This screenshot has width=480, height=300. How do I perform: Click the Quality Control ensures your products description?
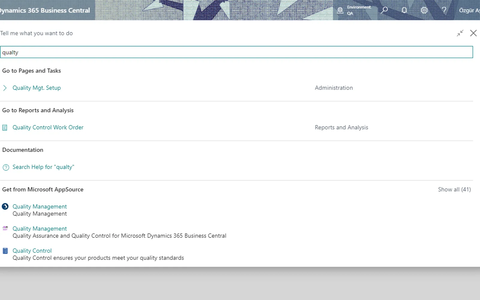(98, 258)
